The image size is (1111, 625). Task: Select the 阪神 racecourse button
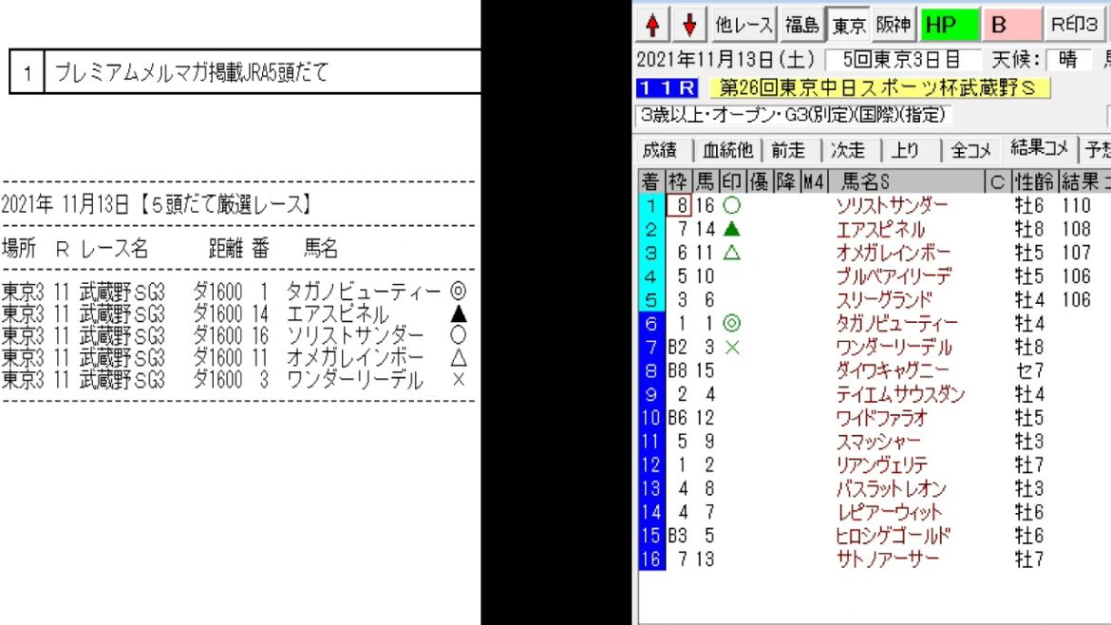click(894, 26)
